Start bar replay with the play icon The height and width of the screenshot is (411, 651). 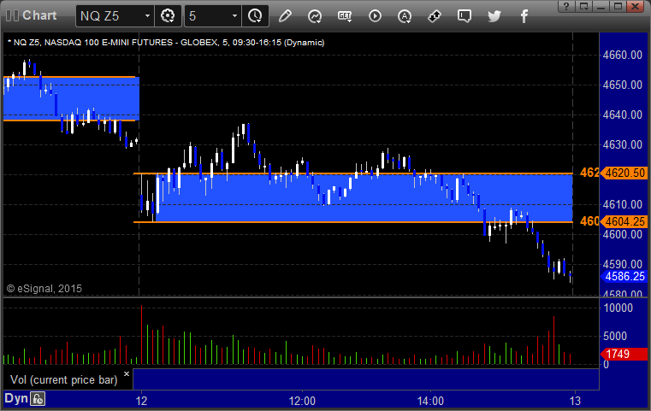(x=375, y=16)
